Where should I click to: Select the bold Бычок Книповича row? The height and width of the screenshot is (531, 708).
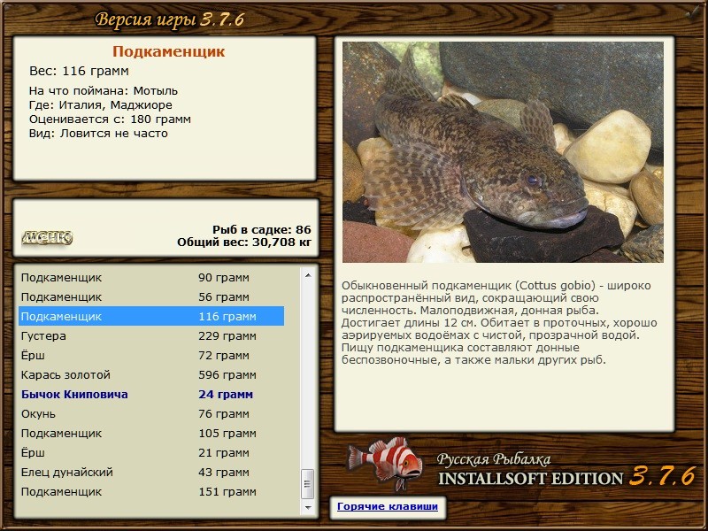pos(151,394)
